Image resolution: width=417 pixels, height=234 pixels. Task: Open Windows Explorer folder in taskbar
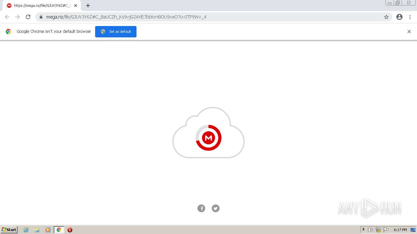pyautogui.click(x=37, y=230)
